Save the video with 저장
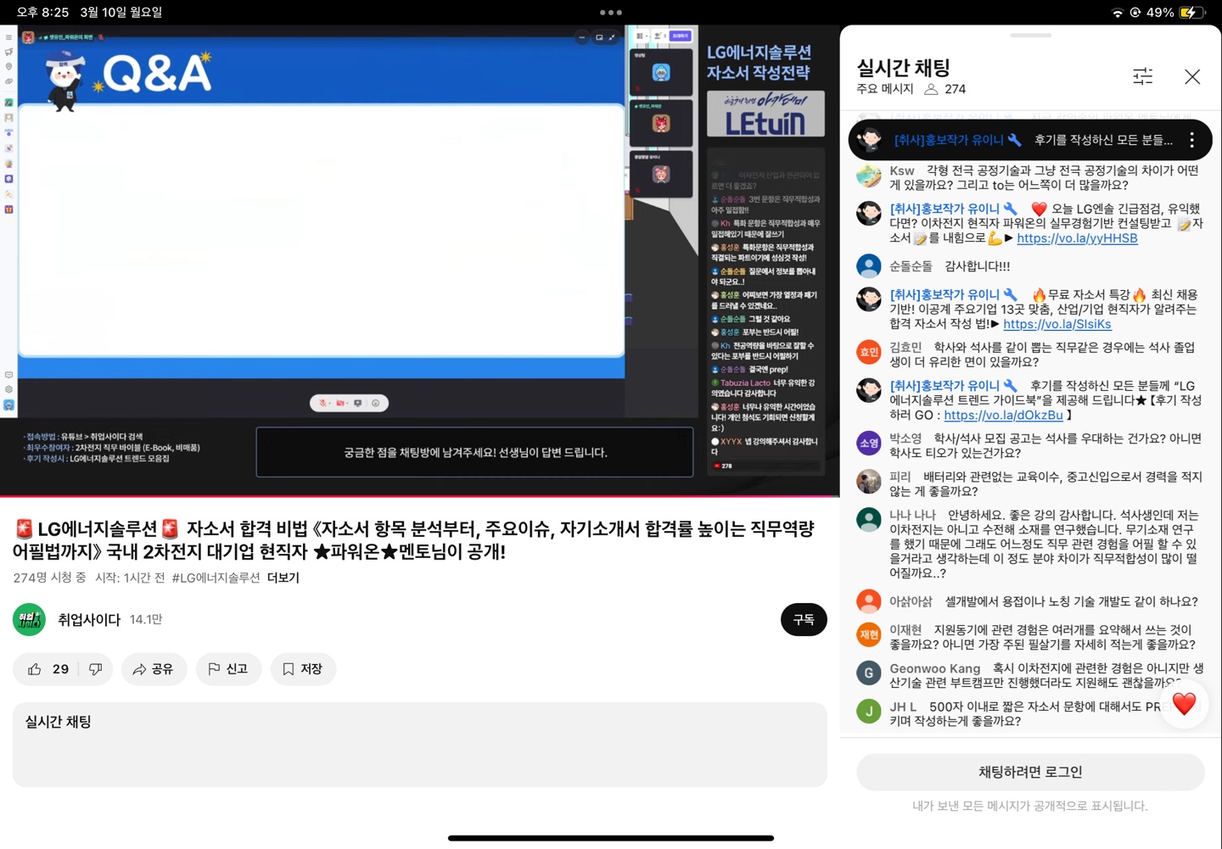1222x849 pixels. [303, 669]
